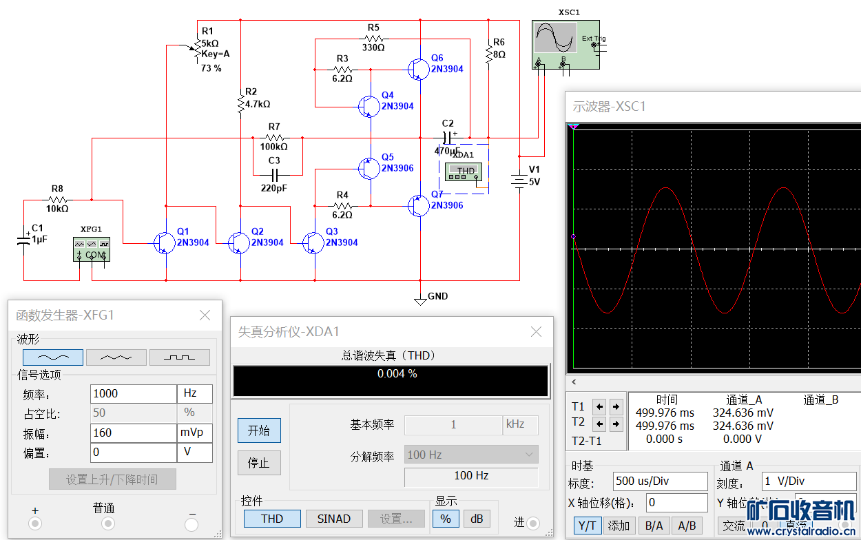
Task: Click the 1 V/Div channel A scale
Action: (808, 481)
